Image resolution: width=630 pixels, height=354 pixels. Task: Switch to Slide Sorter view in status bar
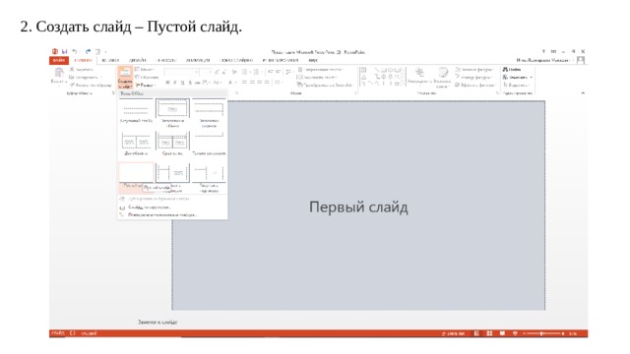pos(489,333)
